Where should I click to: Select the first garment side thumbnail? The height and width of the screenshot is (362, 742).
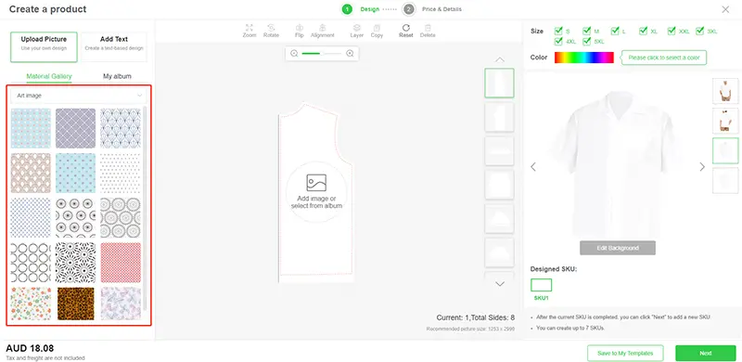(499, 83)
